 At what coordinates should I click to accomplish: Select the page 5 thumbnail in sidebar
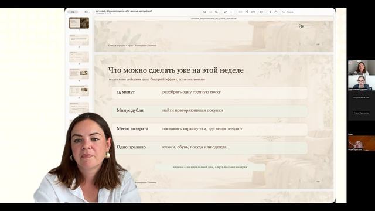pyautogui.click(x=79, y=91)
